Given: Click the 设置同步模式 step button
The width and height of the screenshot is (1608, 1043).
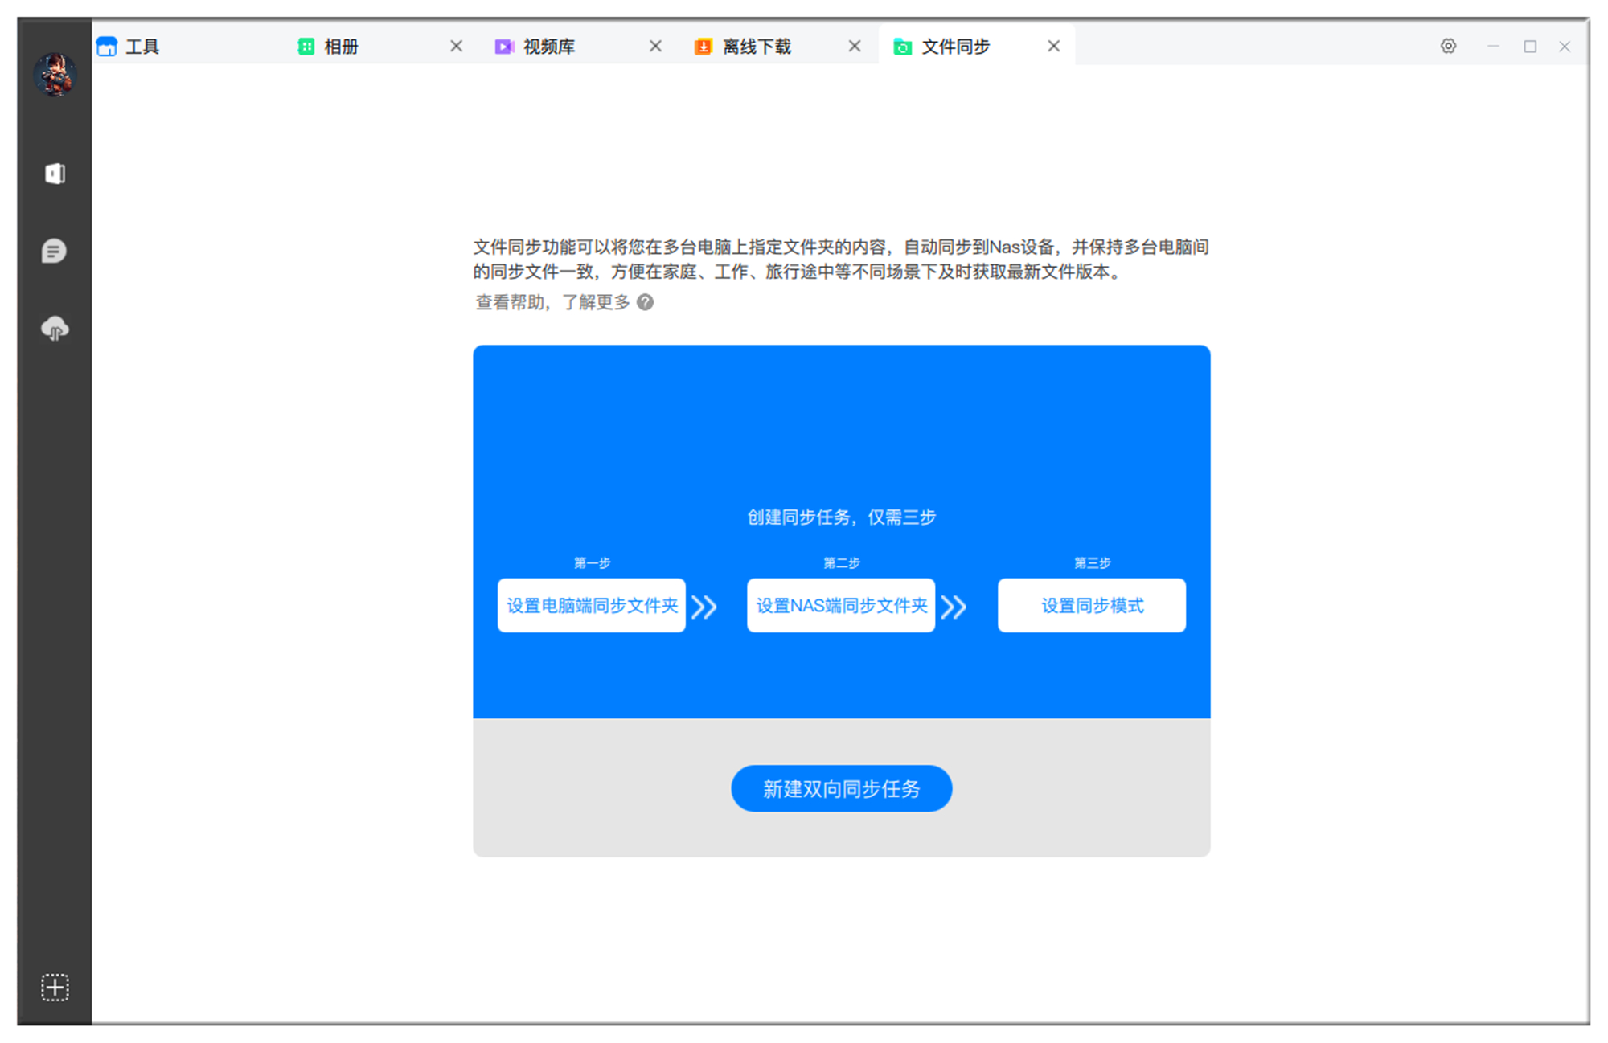Looking at the screenshot, I should (x=1091, y=605).
